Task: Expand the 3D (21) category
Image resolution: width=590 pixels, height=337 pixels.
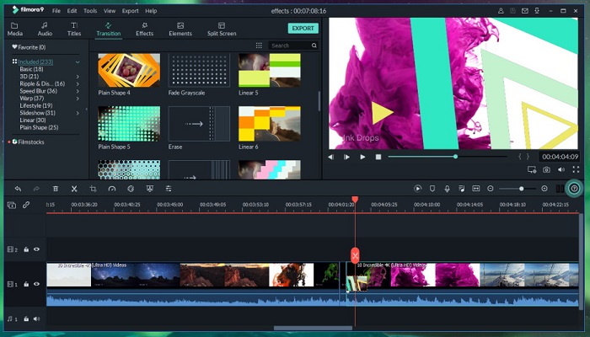Action: 78,77
